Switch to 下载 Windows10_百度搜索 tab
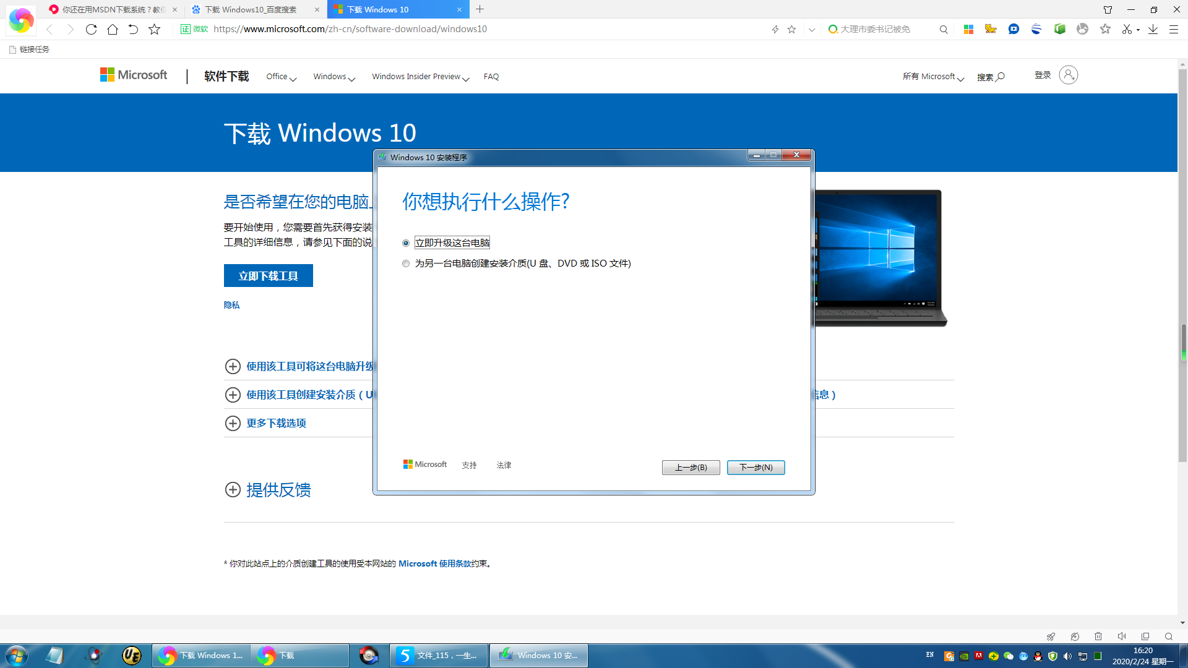 coord(256,9)
